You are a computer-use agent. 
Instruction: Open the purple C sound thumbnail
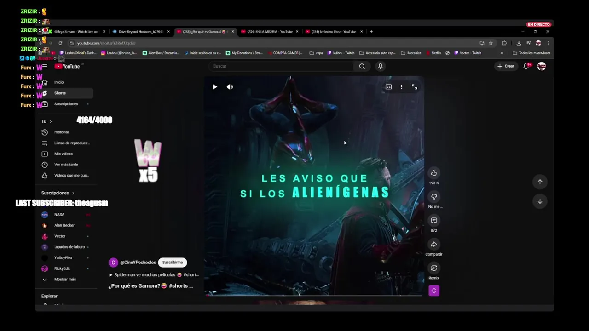(434, 291)
